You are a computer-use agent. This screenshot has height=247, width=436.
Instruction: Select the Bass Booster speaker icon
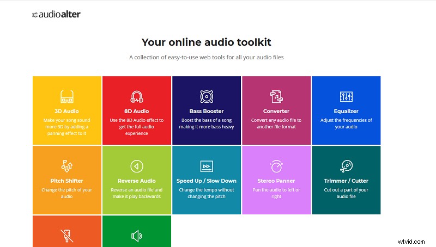[206, 97]
